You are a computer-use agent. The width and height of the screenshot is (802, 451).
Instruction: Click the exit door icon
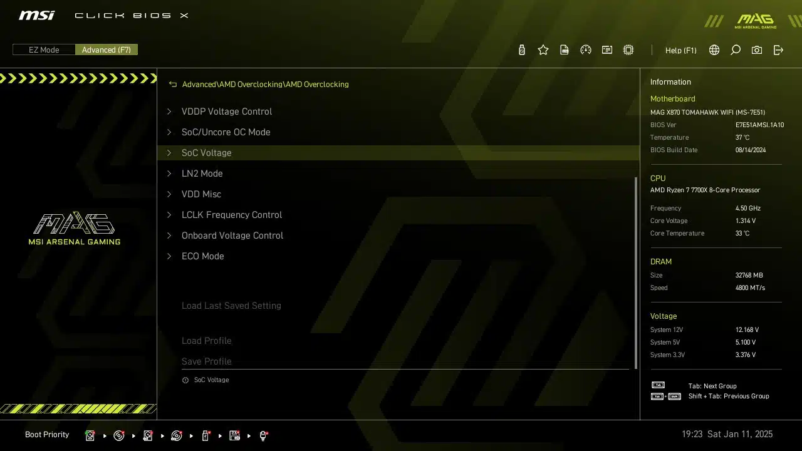[778, 50]
